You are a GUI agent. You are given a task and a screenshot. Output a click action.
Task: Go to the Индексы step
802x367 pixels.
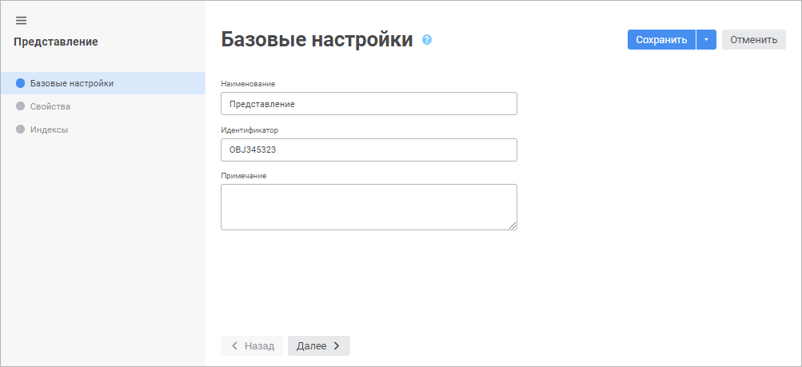point(49,130)
